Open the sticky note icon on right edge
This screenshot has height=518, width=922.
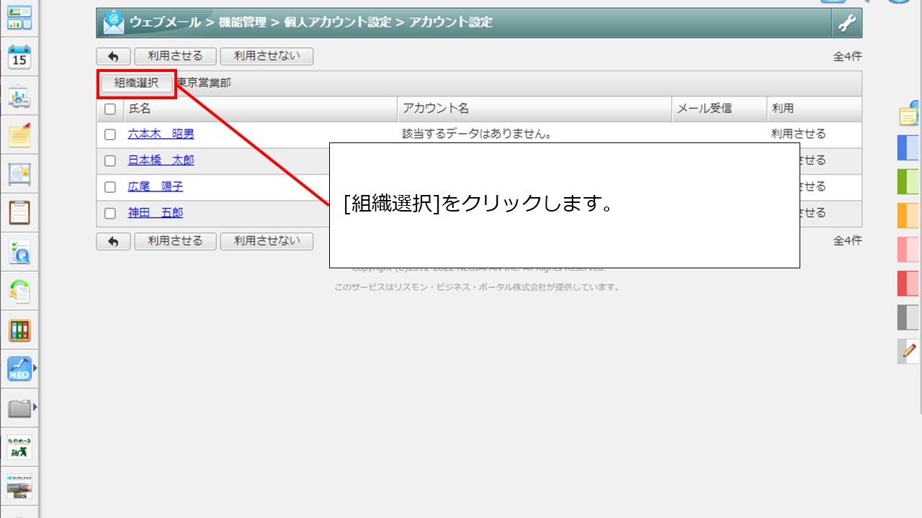coord(910,114)
